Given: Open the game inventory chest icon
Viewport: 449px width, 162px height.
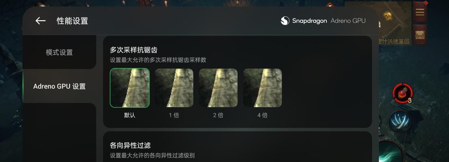Looking at the screenshot, I should [x=420, y=34].
